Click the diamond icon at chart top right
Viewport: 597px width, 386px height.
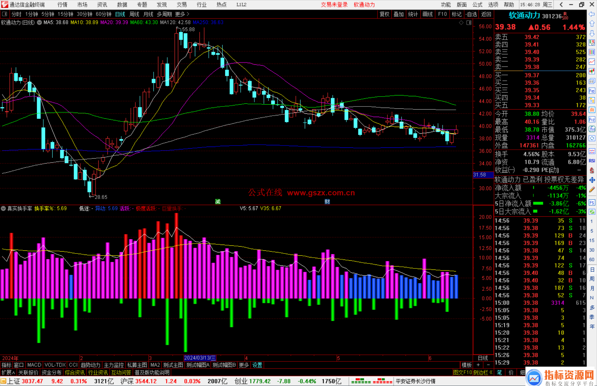click(x=461, y=23)
